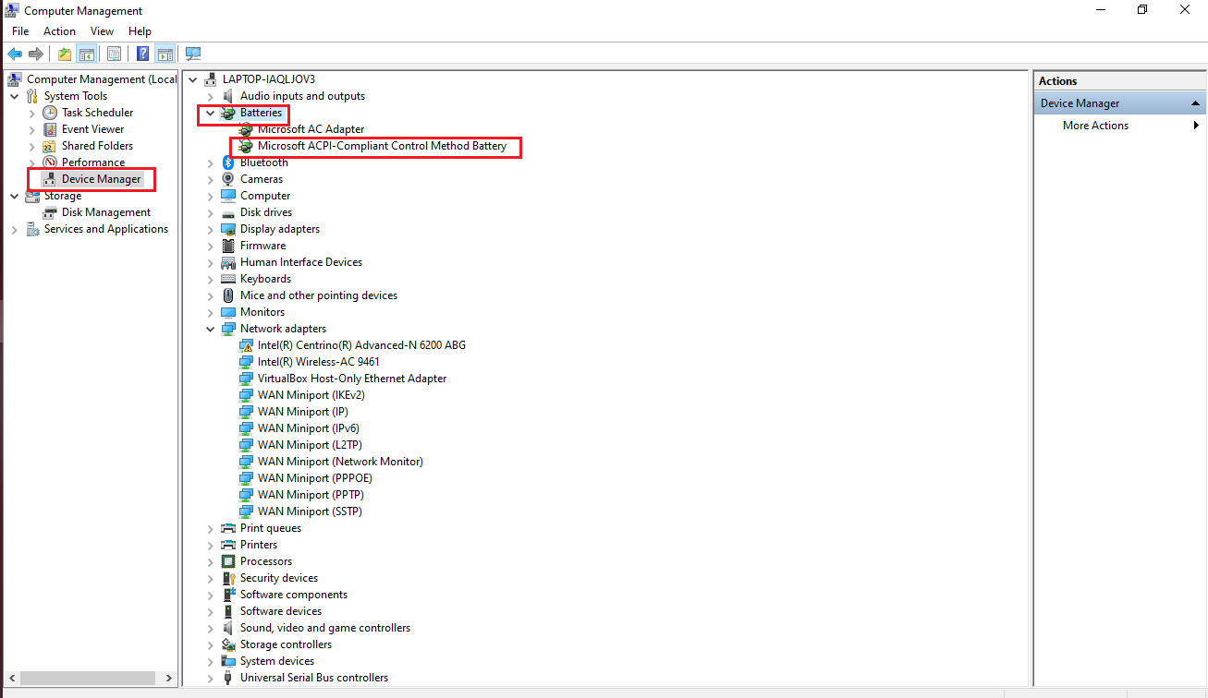Select Microsoft AC Adapter device
Screen dimensions: 1208x698
click(x=311, y=129)
